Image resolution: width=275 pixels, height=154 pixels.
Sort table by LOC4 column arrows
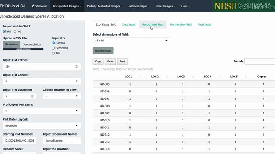tap(220, 77)
